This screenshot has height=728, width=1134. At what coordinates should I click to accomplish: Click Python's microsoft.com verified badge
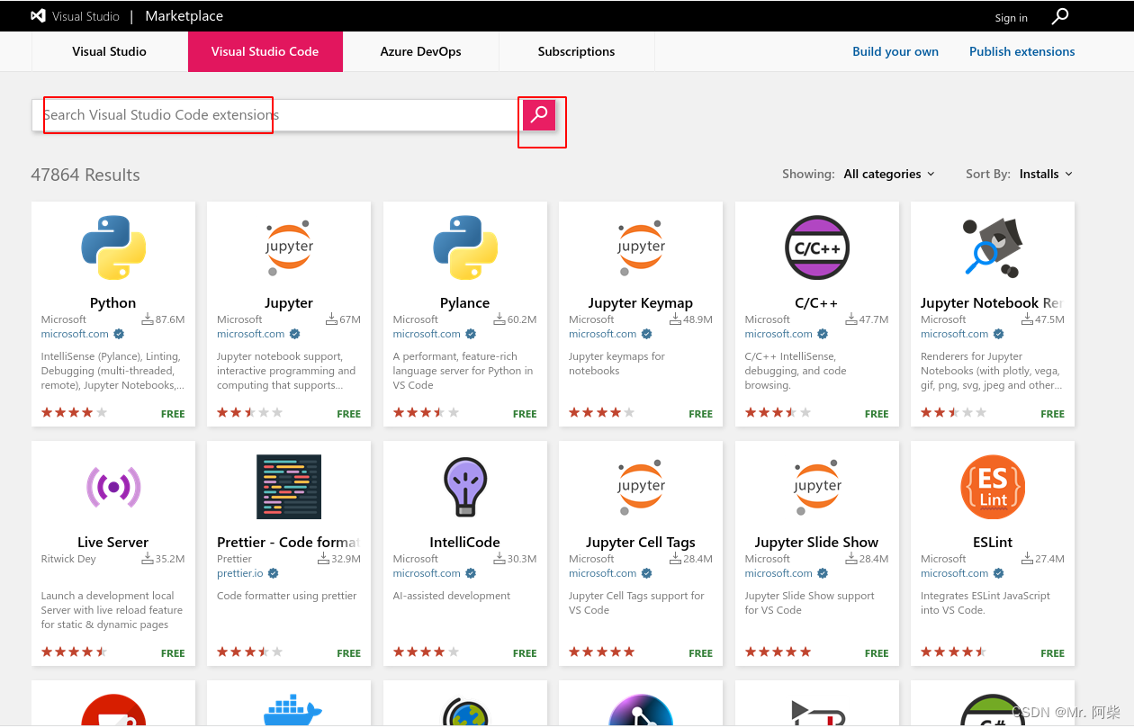click(x=119, y=334)
